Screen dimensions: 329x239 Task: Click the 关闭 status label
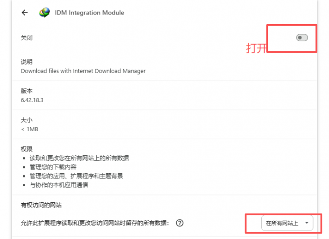point(27,38)
